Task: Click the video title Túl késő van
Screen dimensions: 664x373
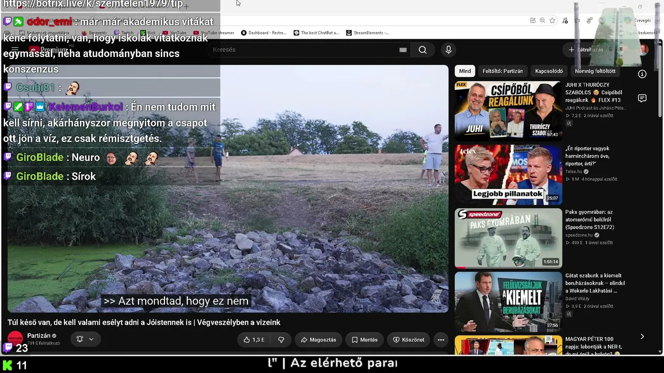Action: click(144, 322)
